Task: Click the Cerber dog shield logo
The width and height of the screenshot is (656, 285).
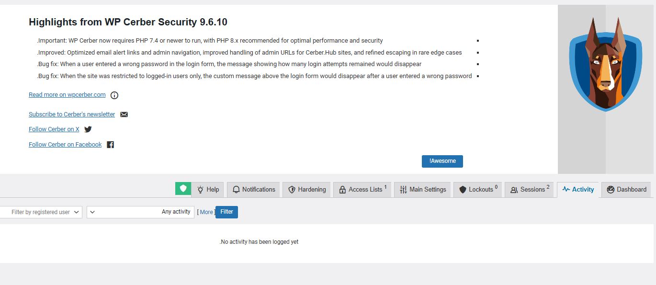Action: coord(606,65)
